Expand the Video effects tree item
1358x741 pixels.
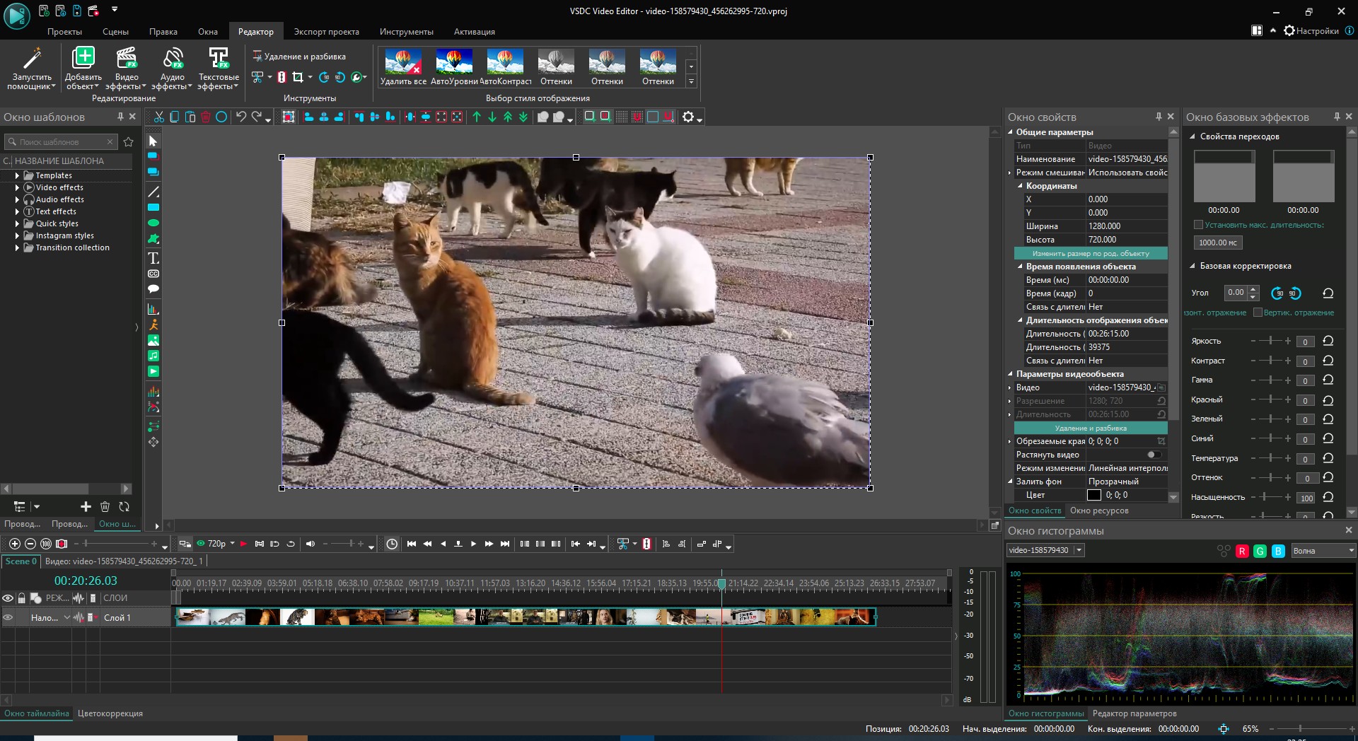coord(17,187)
